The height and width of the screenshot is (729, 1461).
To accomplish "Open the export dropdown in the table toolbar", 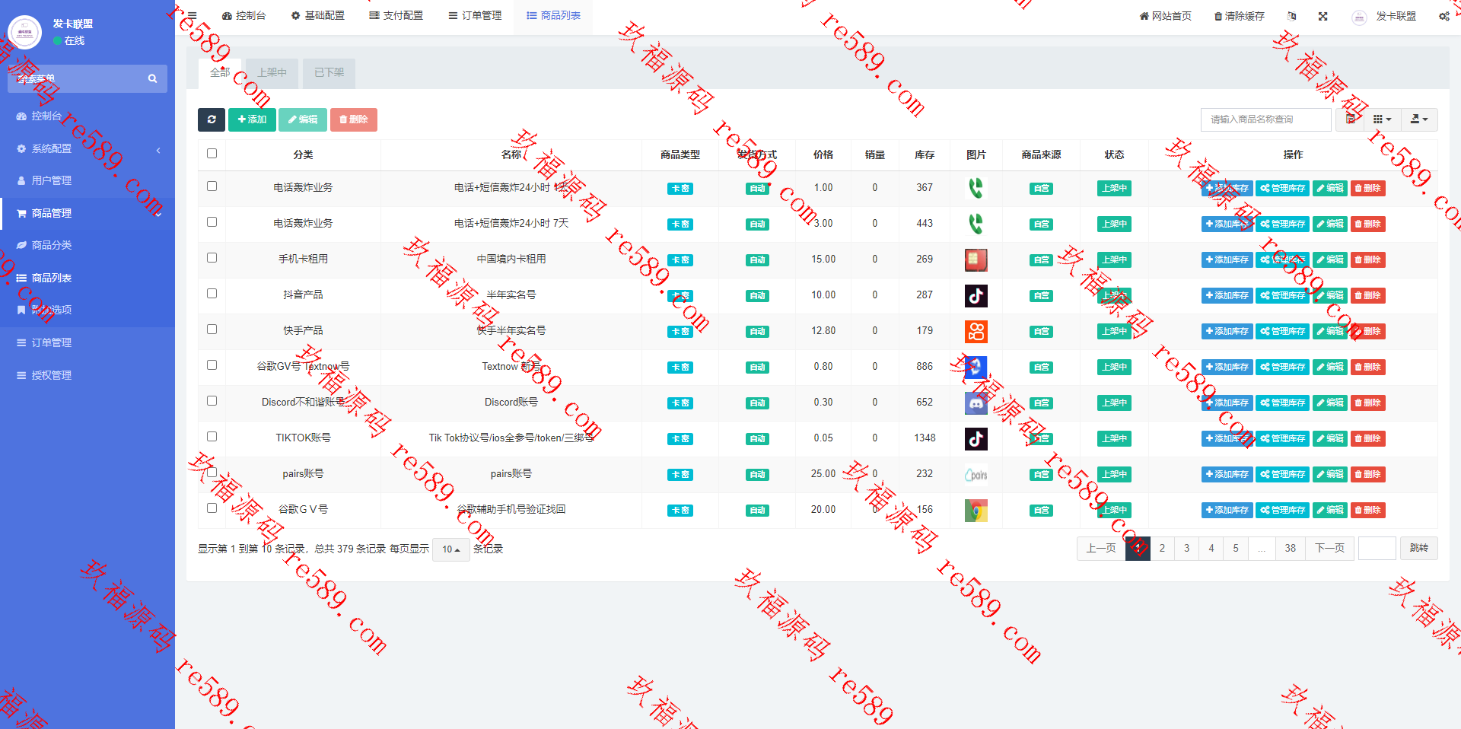I will (x=1419, y=119).
